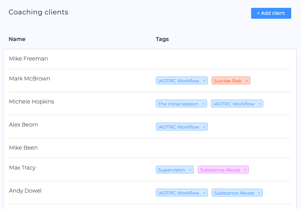Remove Substance Abuse tag from Max Tracy
This screenshot has height=209, width=301.
pos(245,170)
